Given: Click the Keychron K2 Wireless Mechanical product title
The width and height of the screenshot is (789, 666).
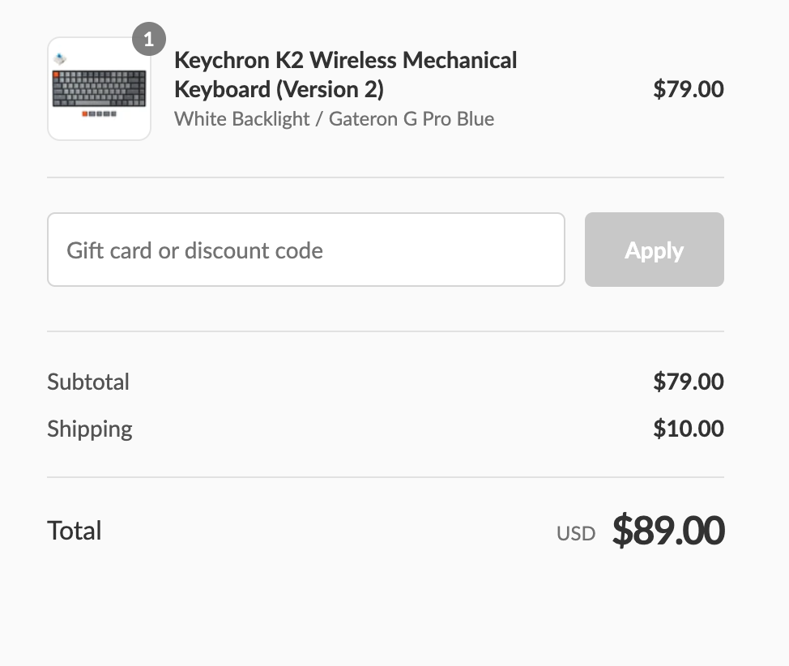Looking at the screenshot, I should pos(345,61).
